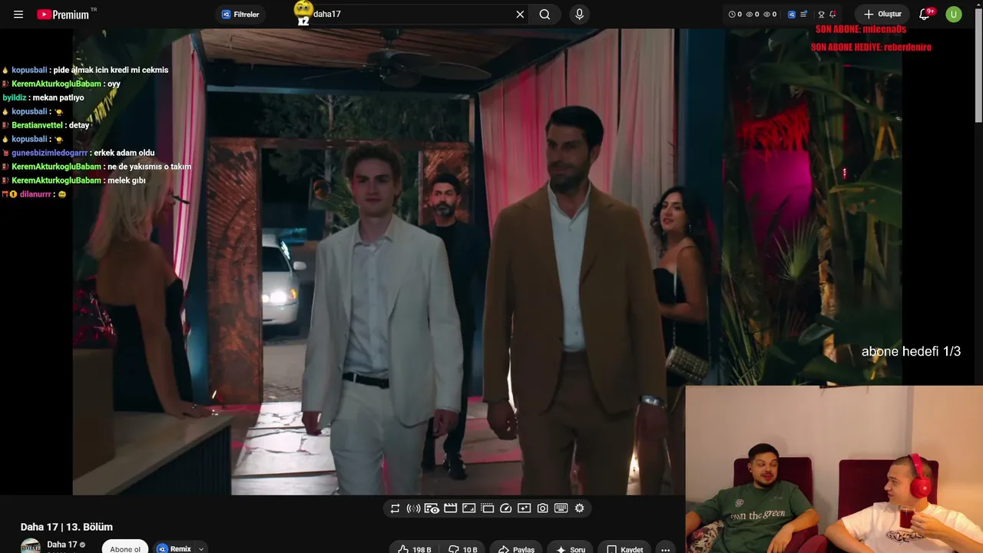Take a screenshot with the camera icon

click(x=543, y=508)
